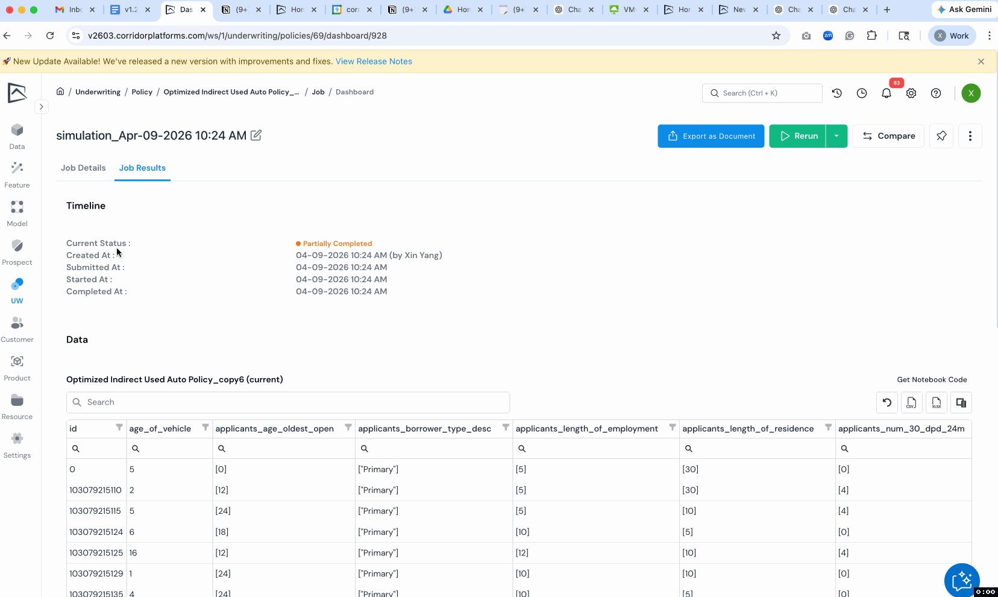Click Get Notebook Code
Image resolution: width=998 pixels, height=597 pixels.
click(932, 379)
